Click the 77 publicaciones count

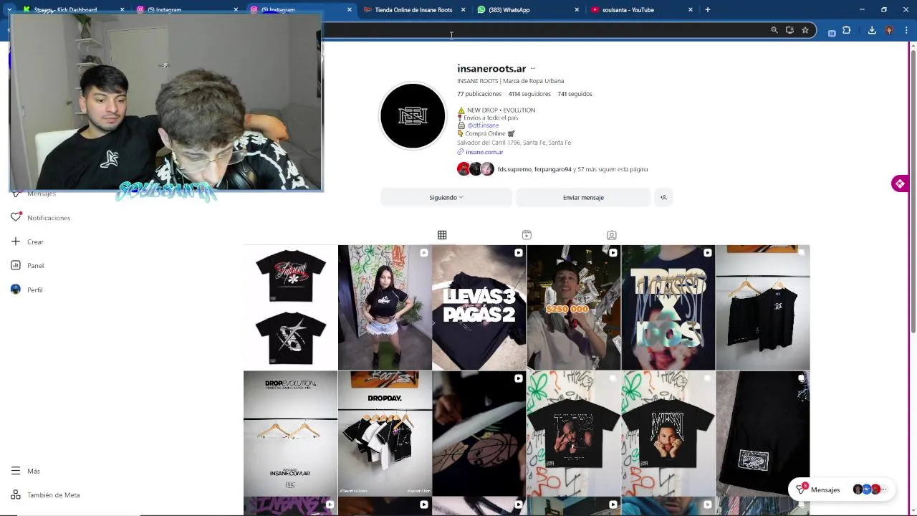click(479, 94)
